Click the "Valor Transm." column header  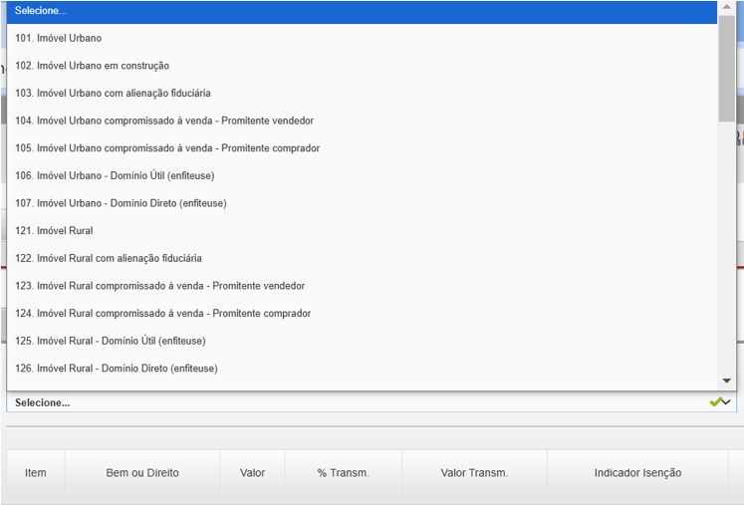(x=474, y=472)
